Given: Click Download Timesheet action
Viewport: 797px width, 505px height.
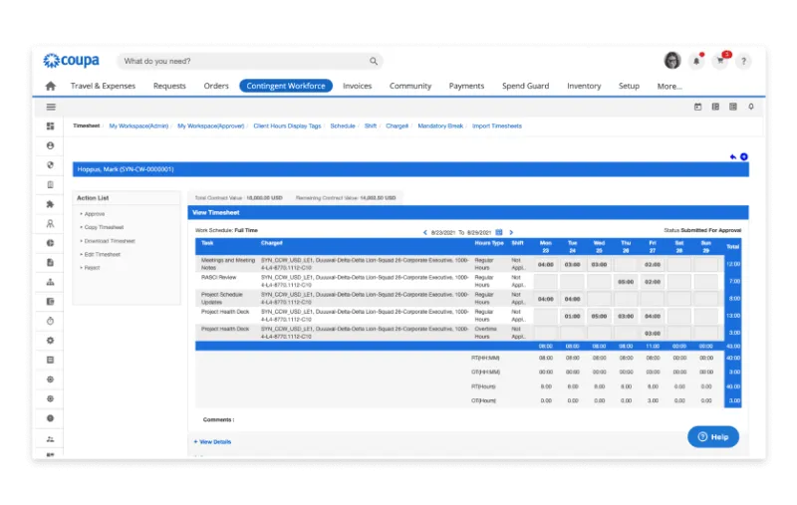Looking at the screenshot, I should [x=110, y=241].
